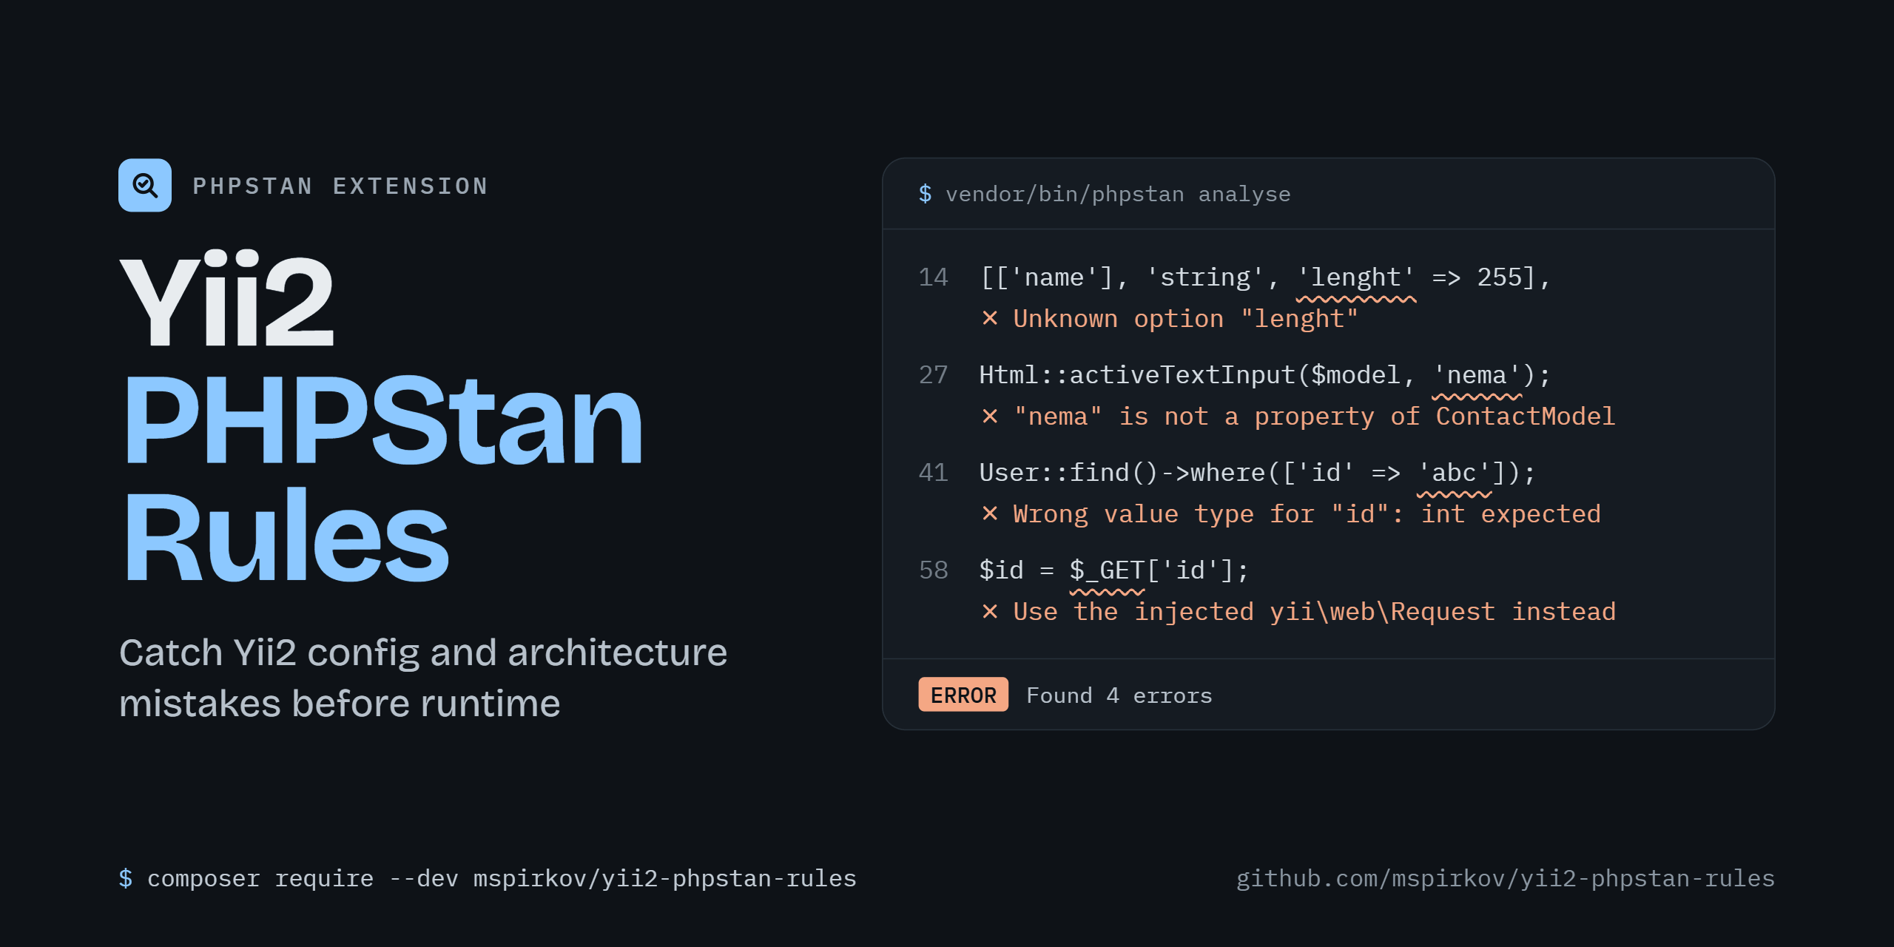Click line number 41
Screen dimensions: 1894x947
(933, 473)
